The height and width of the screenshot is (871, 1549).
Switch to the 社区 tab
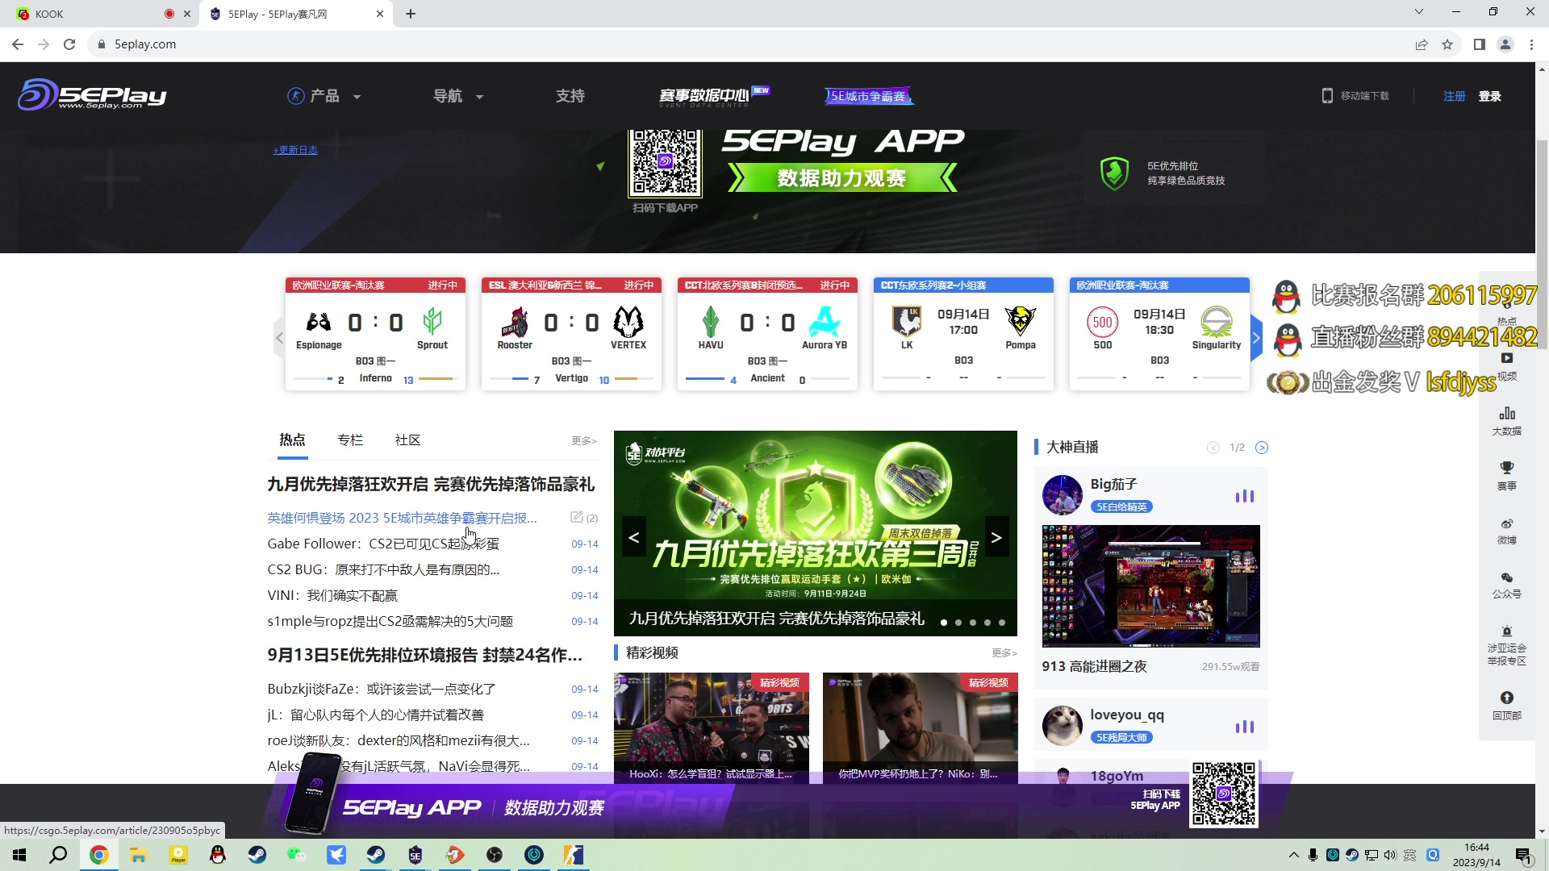[407, 440]
